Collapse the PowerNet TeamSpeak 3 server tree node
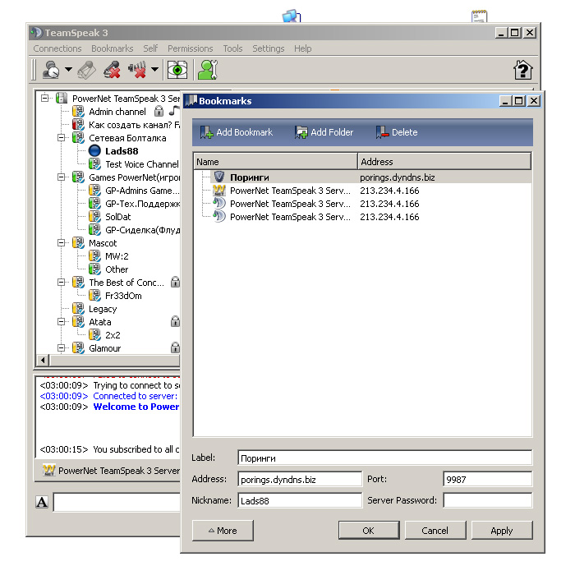 tap(45, 98)
